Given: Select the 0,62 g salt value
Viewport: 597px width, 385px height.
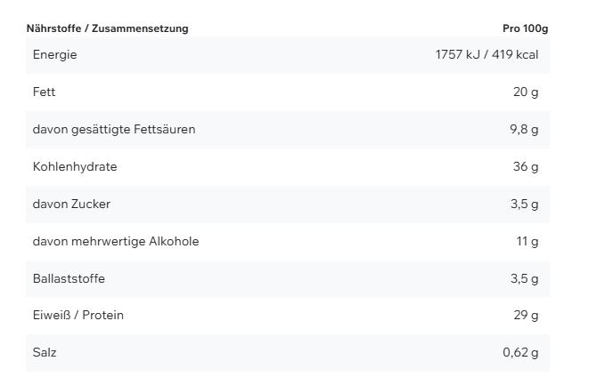Looking at the screenshot, I should [520, 353].
